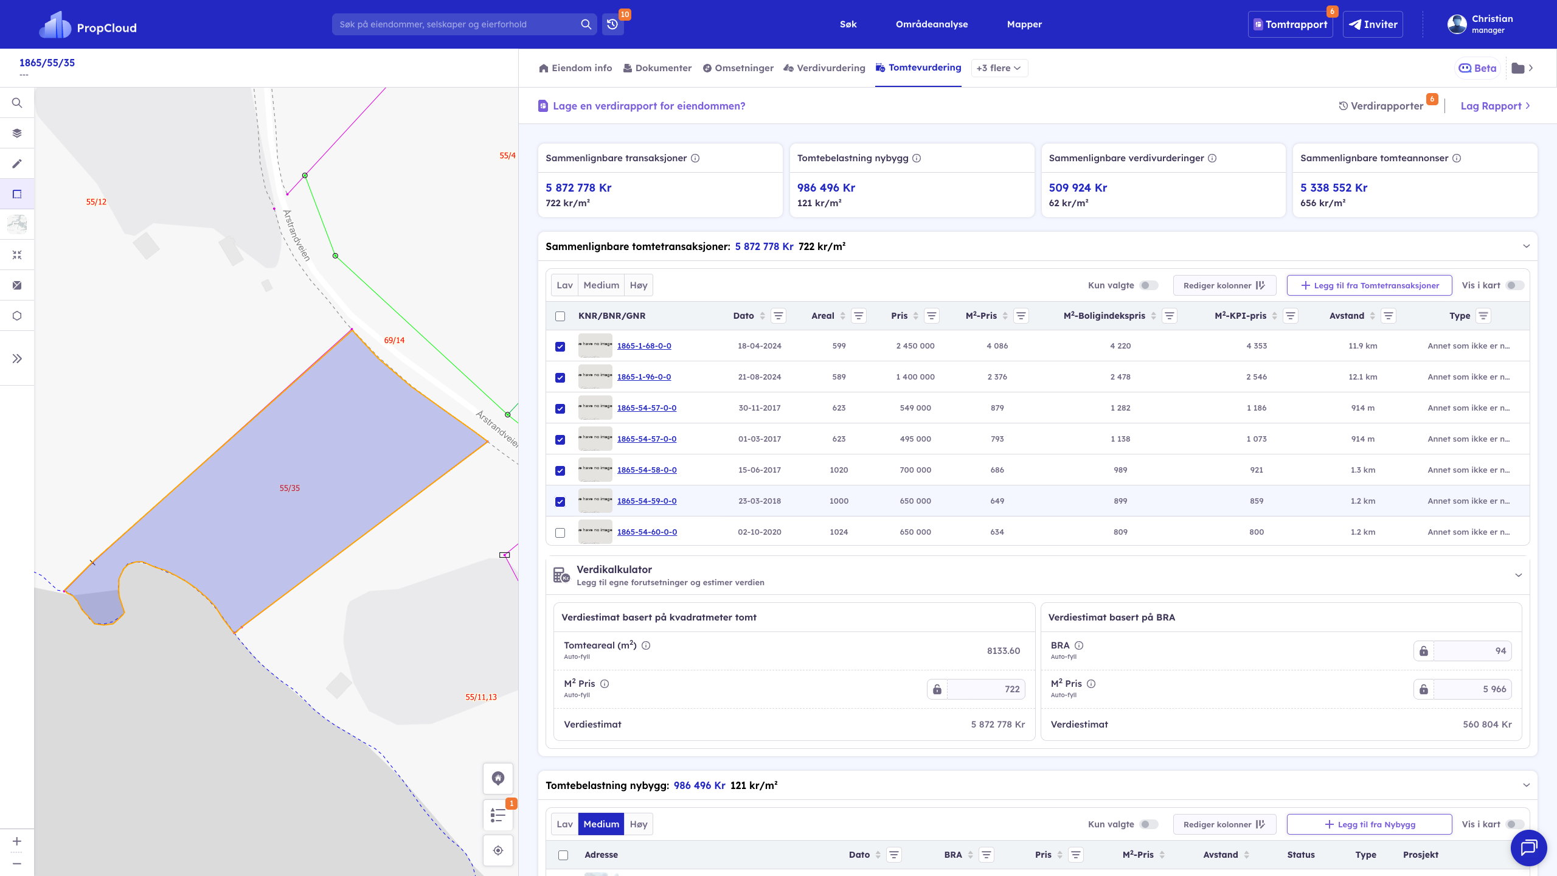Edit the BRA M² Pris 5 966 field

coord(1472,689)
